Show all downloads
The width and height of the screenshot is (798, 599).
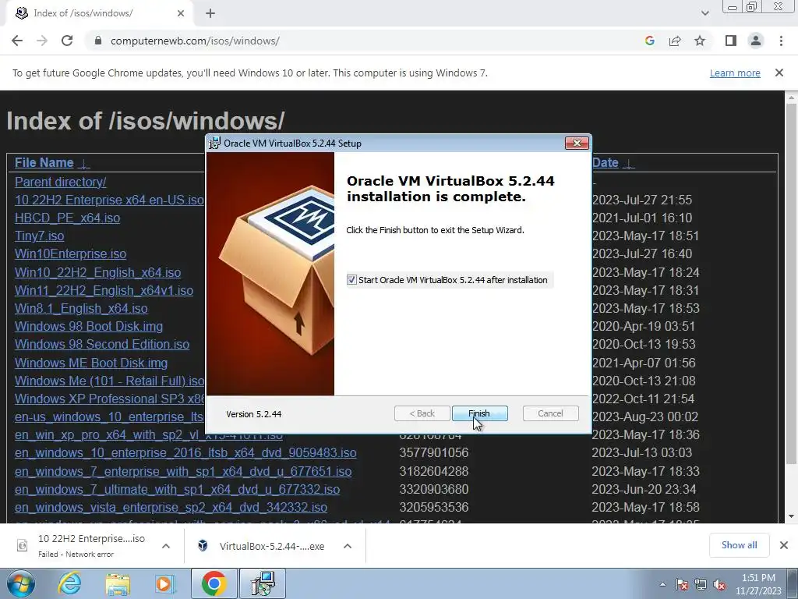pos(739,545)
